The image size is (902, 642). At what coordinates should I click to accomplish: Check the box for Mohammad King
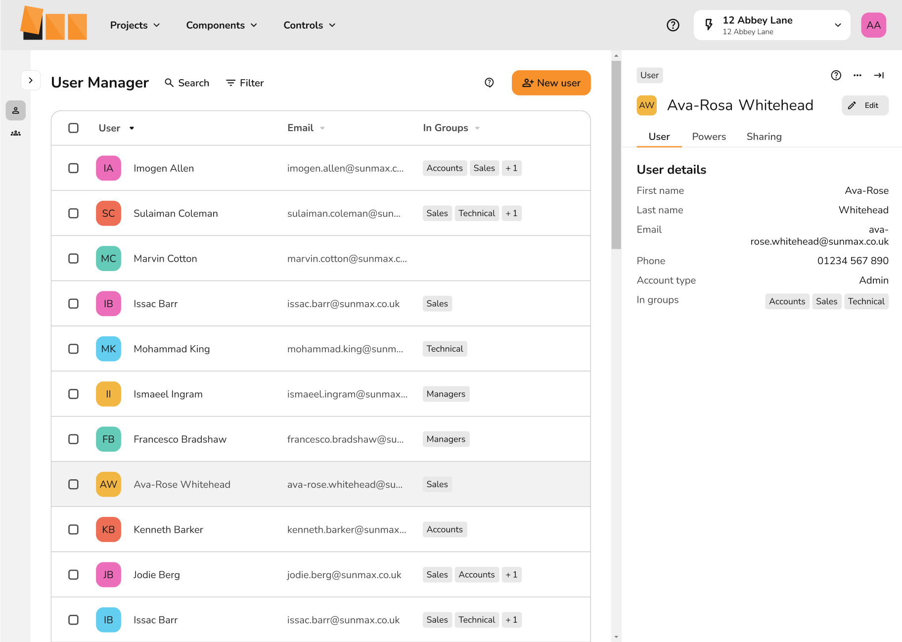(x=73, y=349)
